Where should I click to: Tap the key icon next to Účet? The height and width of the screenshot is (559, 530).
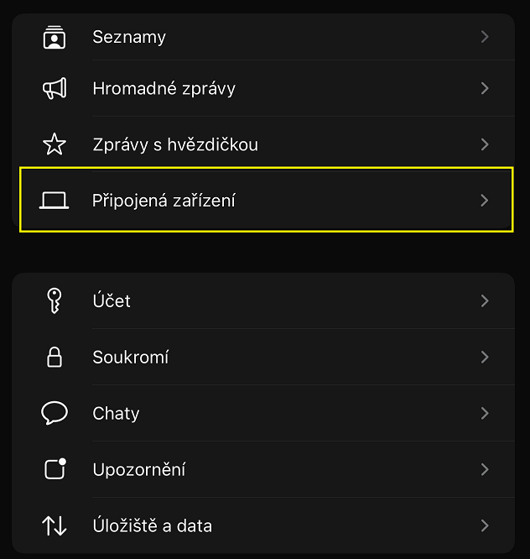tap(55, 300)
